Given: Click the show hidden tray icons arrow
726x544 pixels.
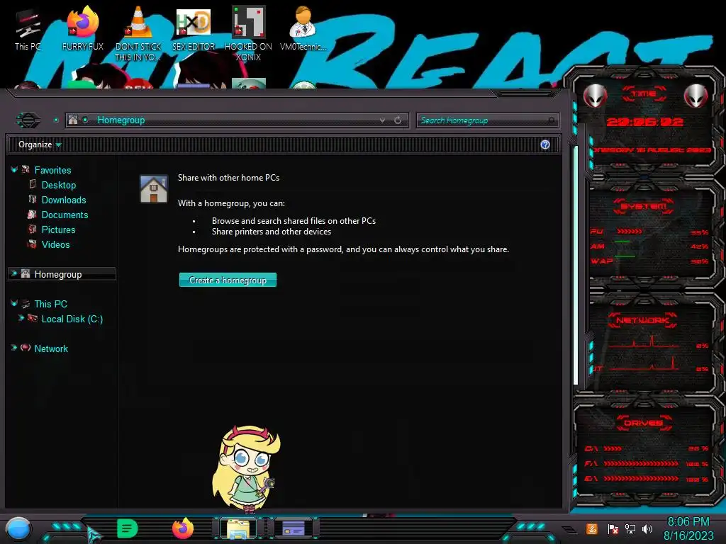Looking at the screenshot, I should (x=569, y=529).
